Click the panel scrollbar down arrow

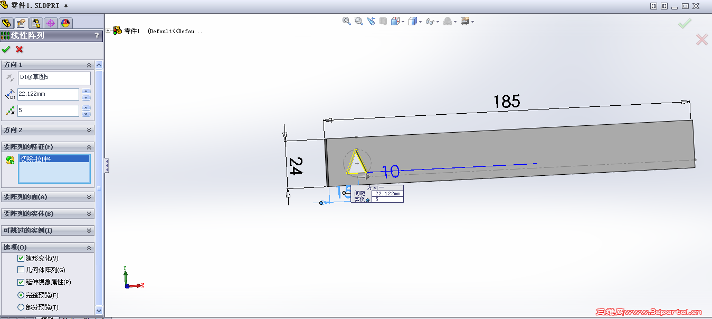pyautogui.click(x=99, y=311)
